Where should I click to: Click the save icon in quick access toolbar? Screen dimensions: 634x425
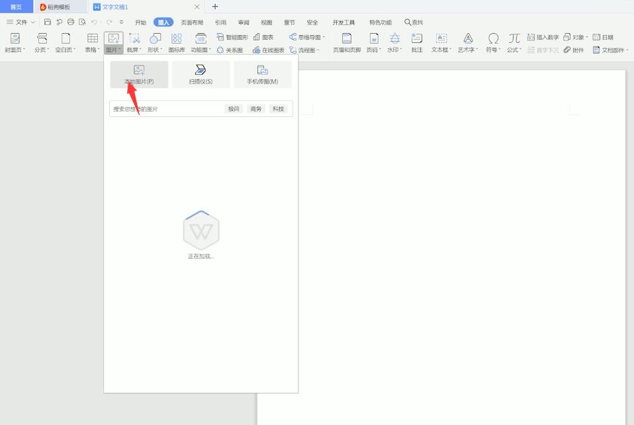pos(48,22)
